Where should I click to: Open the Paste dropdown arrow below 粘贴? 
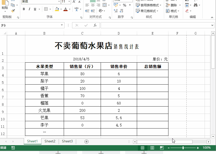[5, 12]
